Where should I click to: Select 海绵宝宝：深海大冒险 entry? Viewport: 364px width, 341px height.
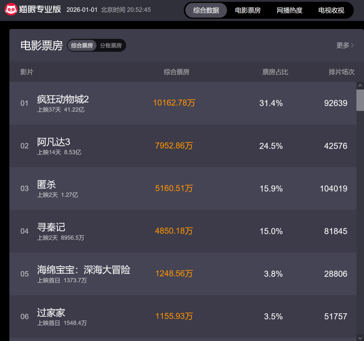pos(85,270)
